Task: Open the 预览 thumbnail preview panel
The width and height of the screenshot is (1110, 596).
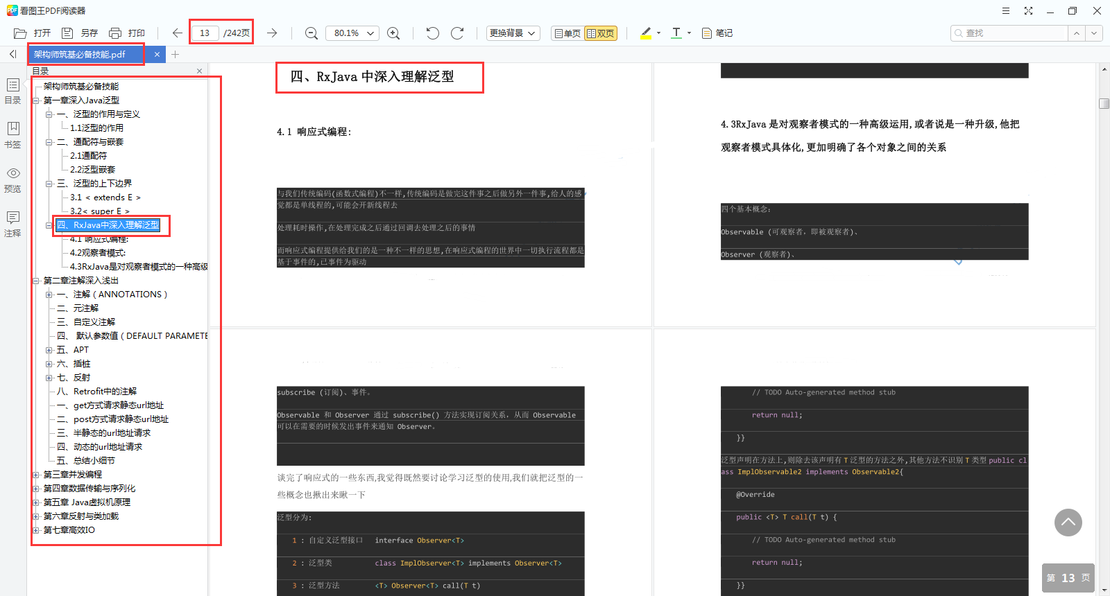Action: click(12, 179)
